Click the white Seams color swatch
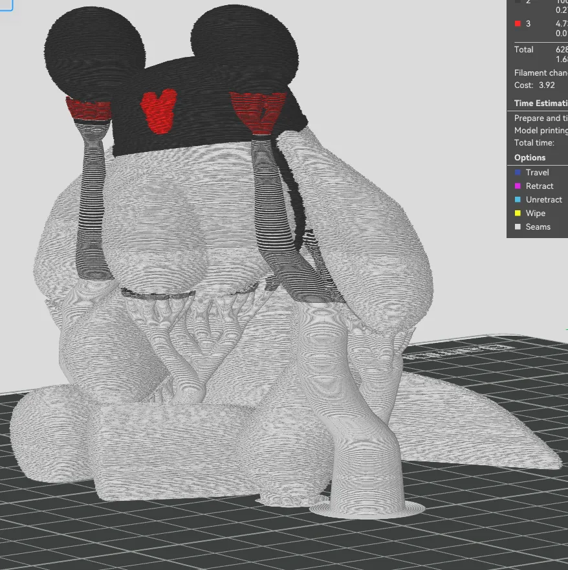Screen dimensions: 568x570 click(x=518, y=226)
